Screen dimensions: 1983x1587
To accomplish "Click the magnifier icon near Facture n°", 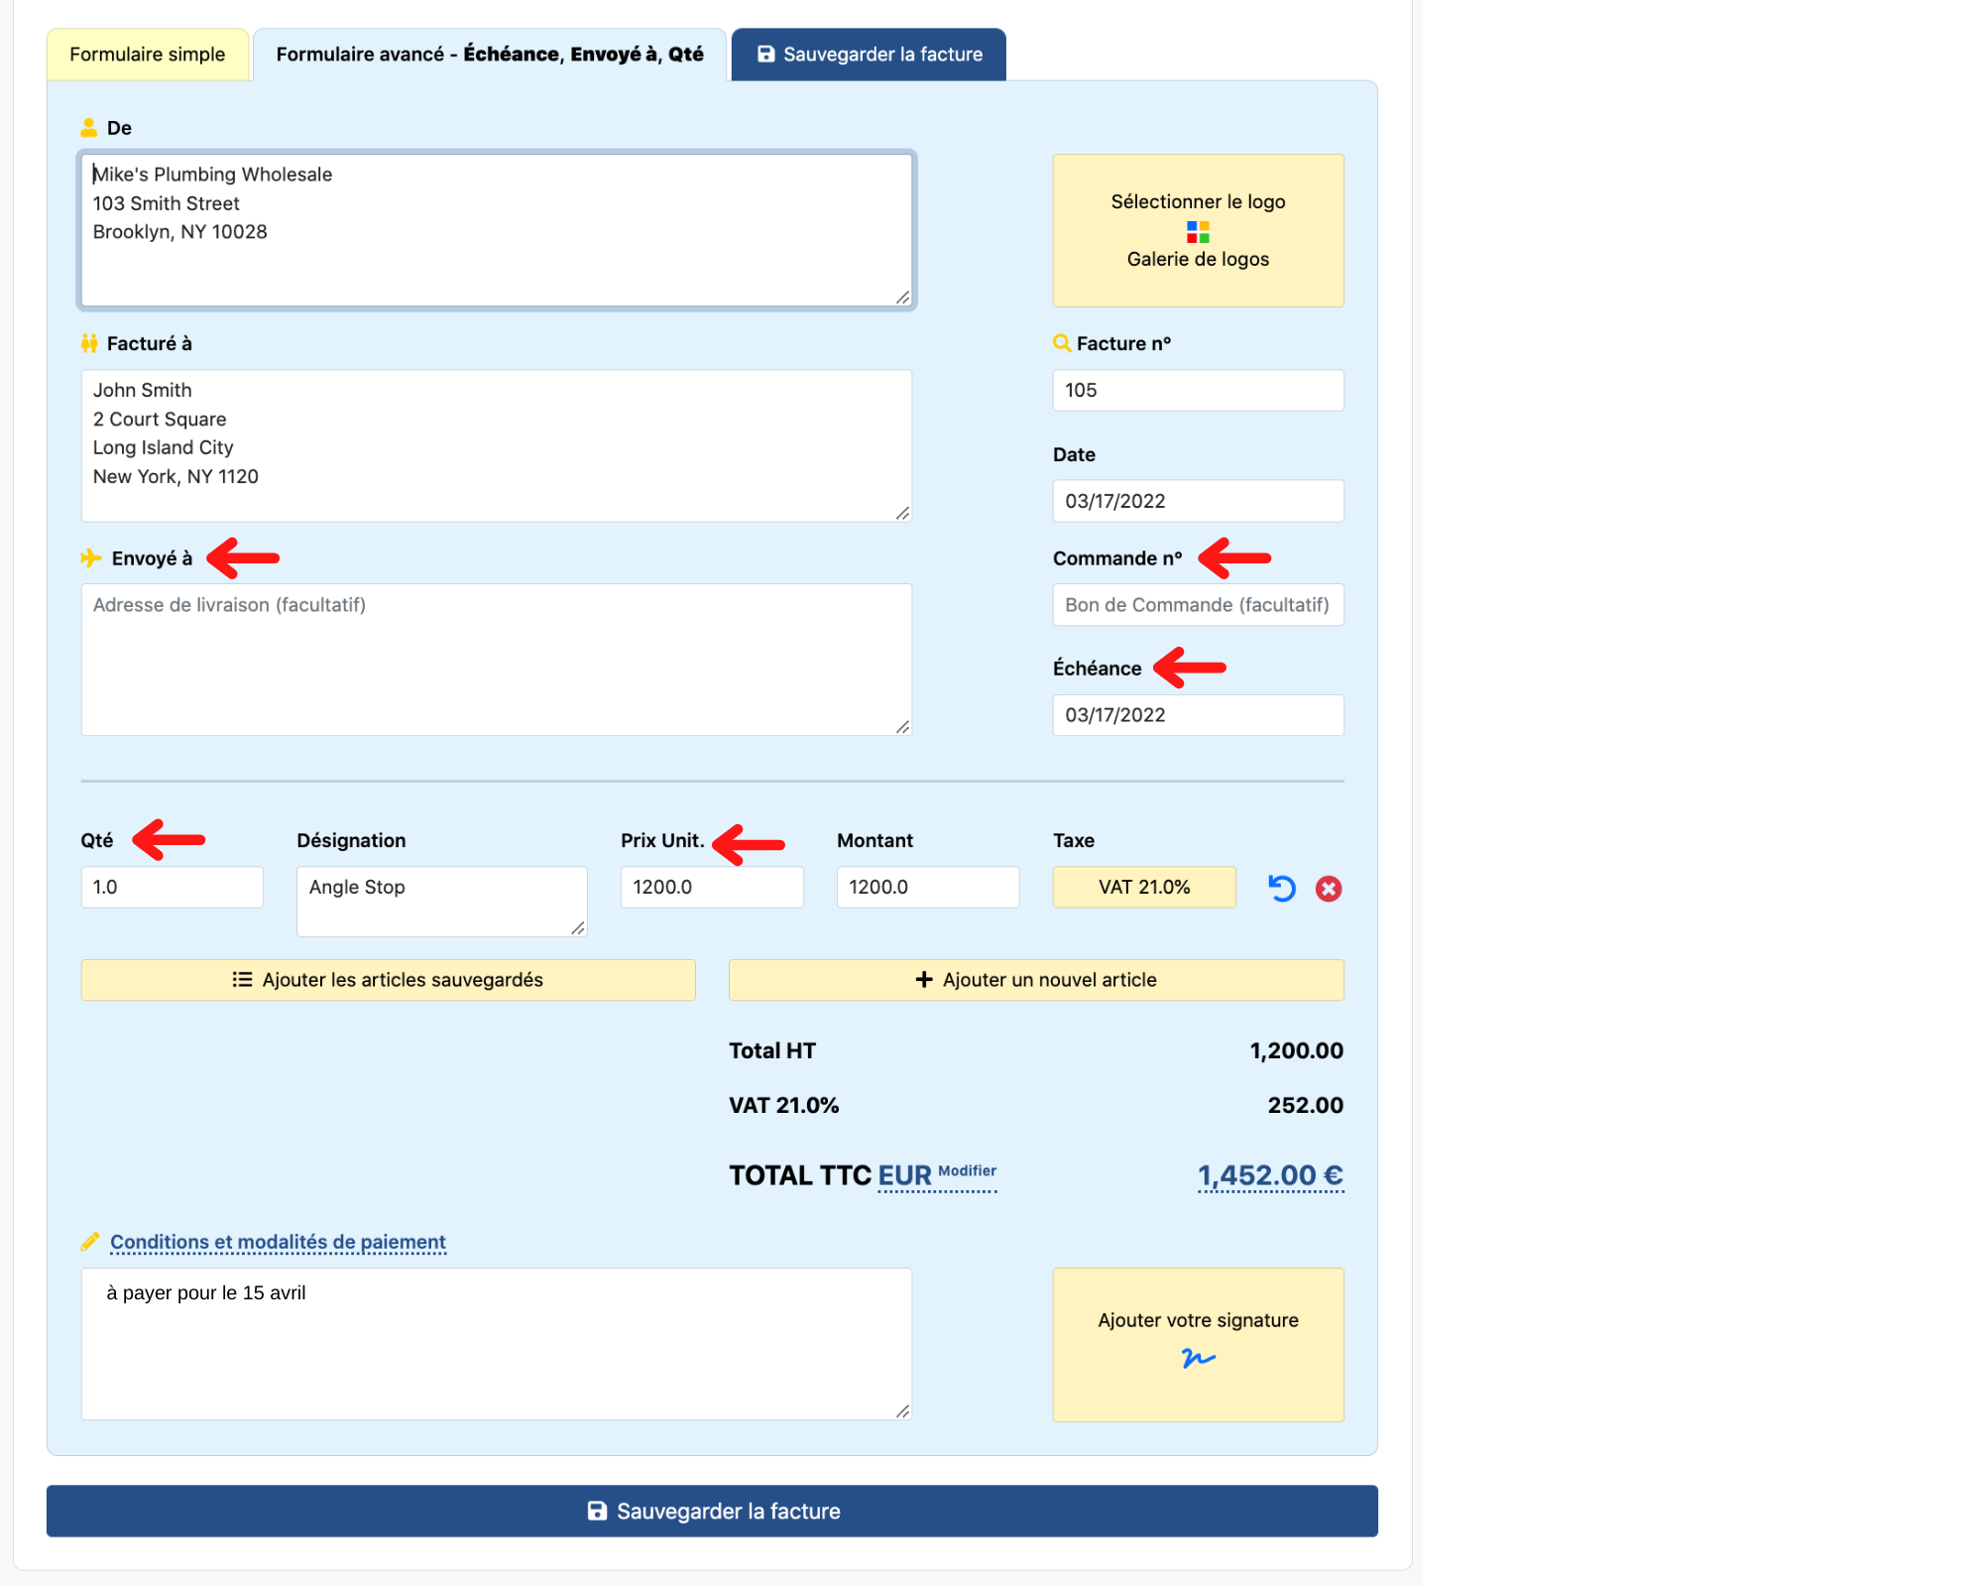I will coord(1062,343).
